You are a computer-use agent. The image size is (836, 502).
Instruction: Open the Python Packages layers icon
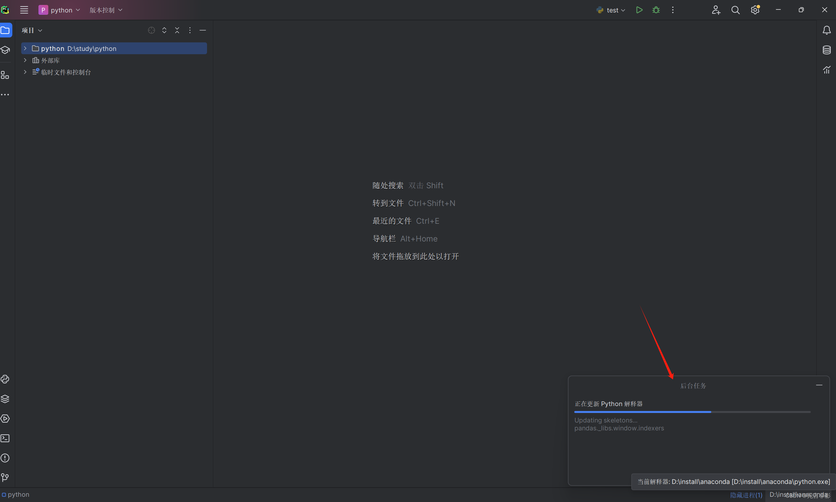(x=5, y=399)
